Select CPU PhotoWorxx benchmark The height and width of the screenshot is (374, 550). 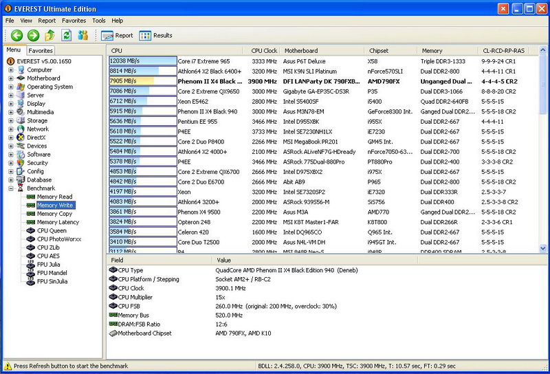point(59,239)
